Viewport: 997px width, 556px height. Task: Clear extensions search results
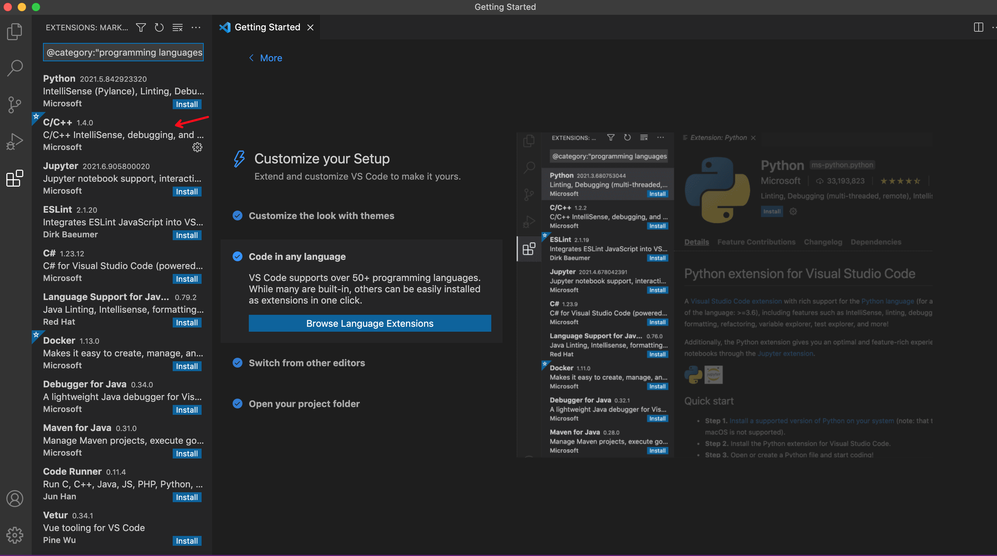point(178,27)
